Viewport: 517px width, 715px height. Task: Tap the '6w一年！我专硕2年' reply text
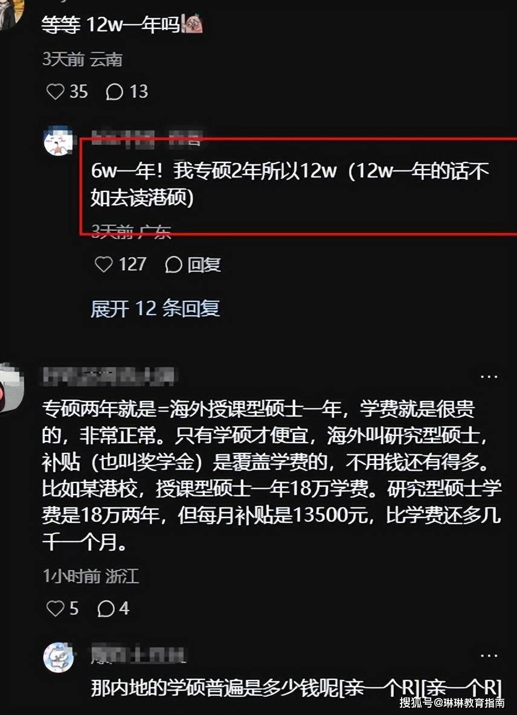coord(289,184)
